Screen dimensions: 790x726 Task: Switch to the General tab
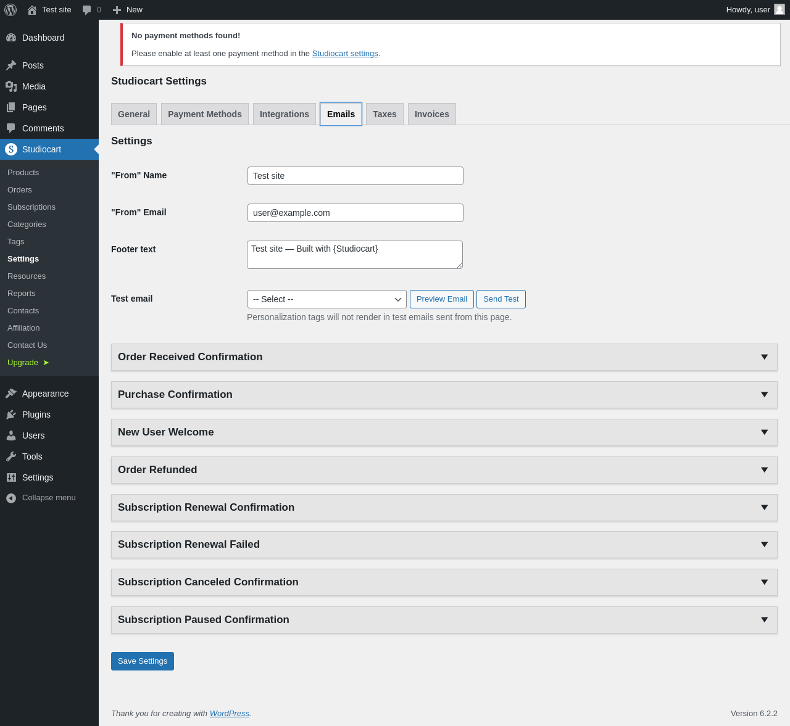tap(134, 114)
